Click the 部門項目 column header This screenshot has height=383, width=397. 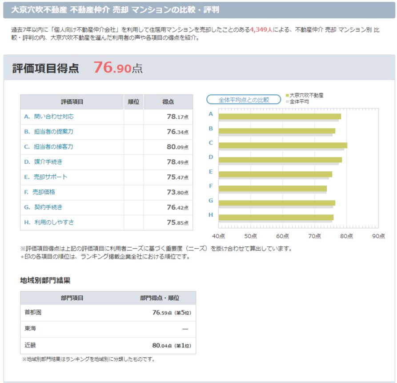[x=72, y=298]
